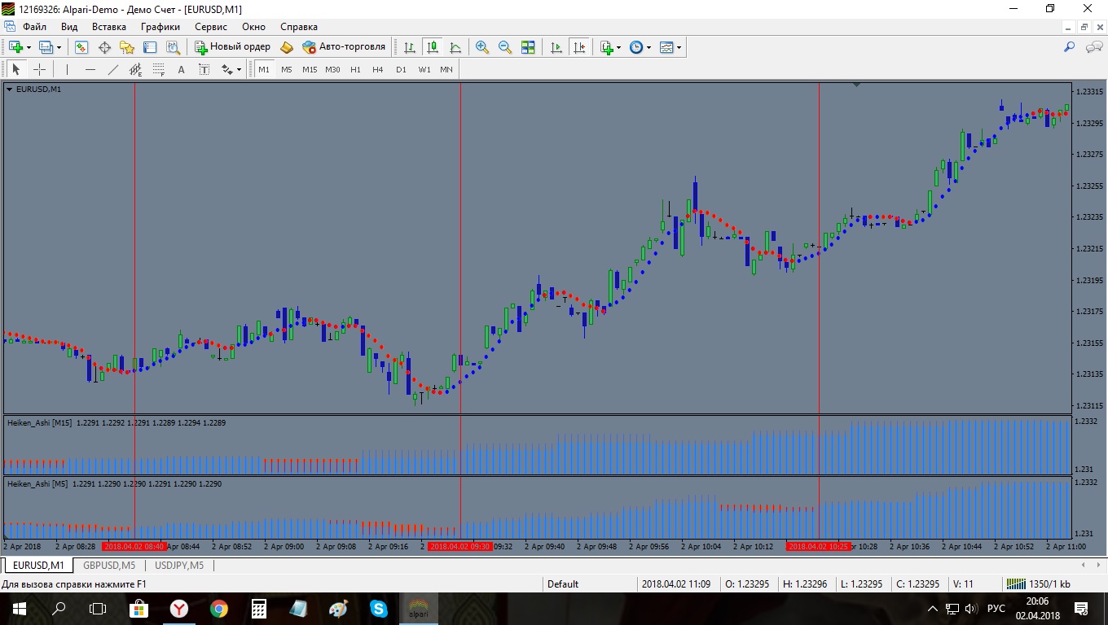Tile chart windows icon

[x=528, y=47]
